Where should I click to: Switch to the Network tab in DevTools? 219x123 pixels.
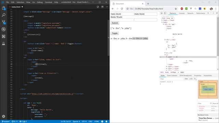[x=190, y=13]
